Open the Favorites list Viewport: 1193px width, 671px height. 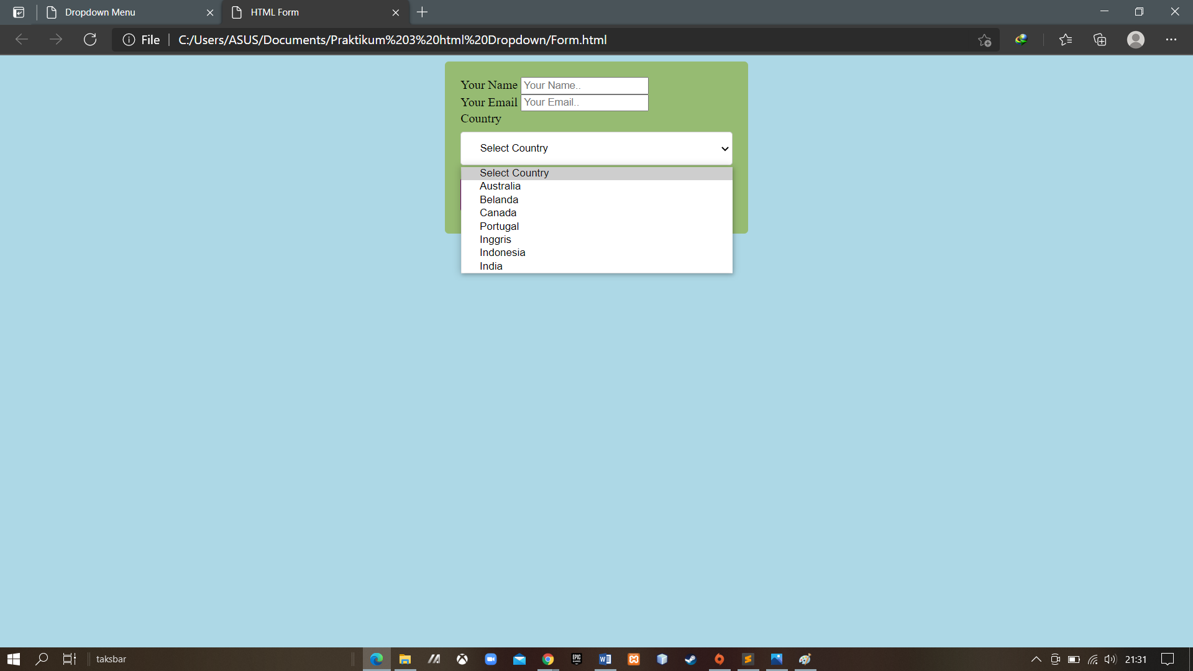pyautogui.click(x=1065, y=39)
